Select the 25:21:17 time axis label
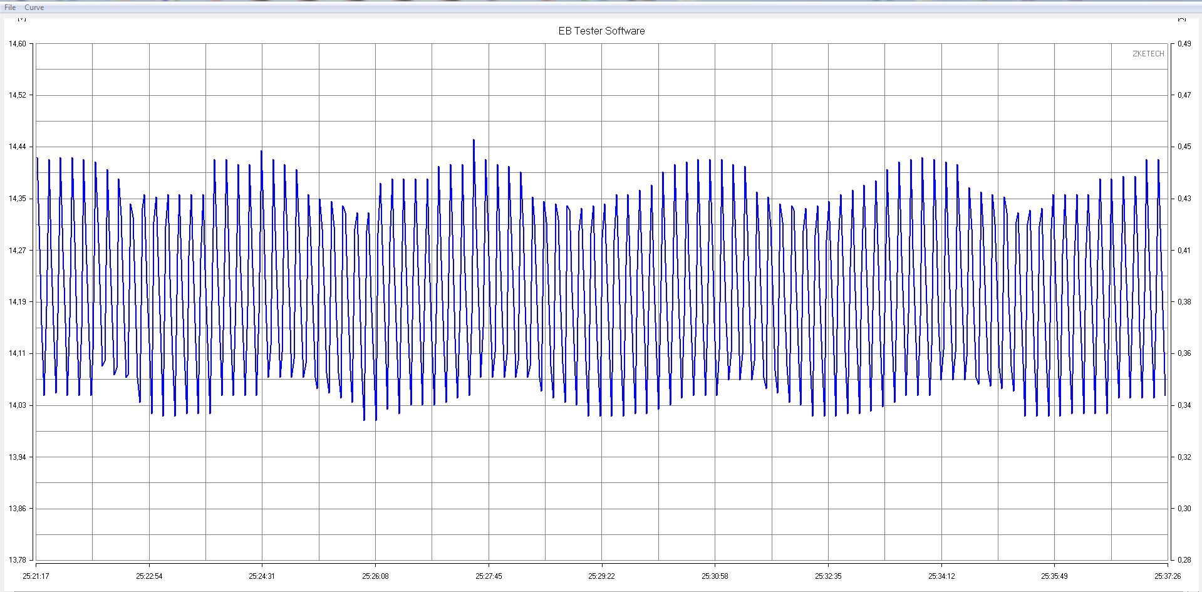 point(36,576)
